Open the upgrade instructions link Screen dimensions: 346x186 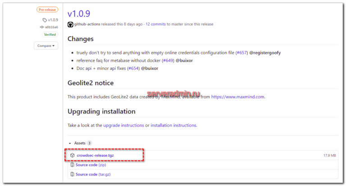tap(123, 125)
